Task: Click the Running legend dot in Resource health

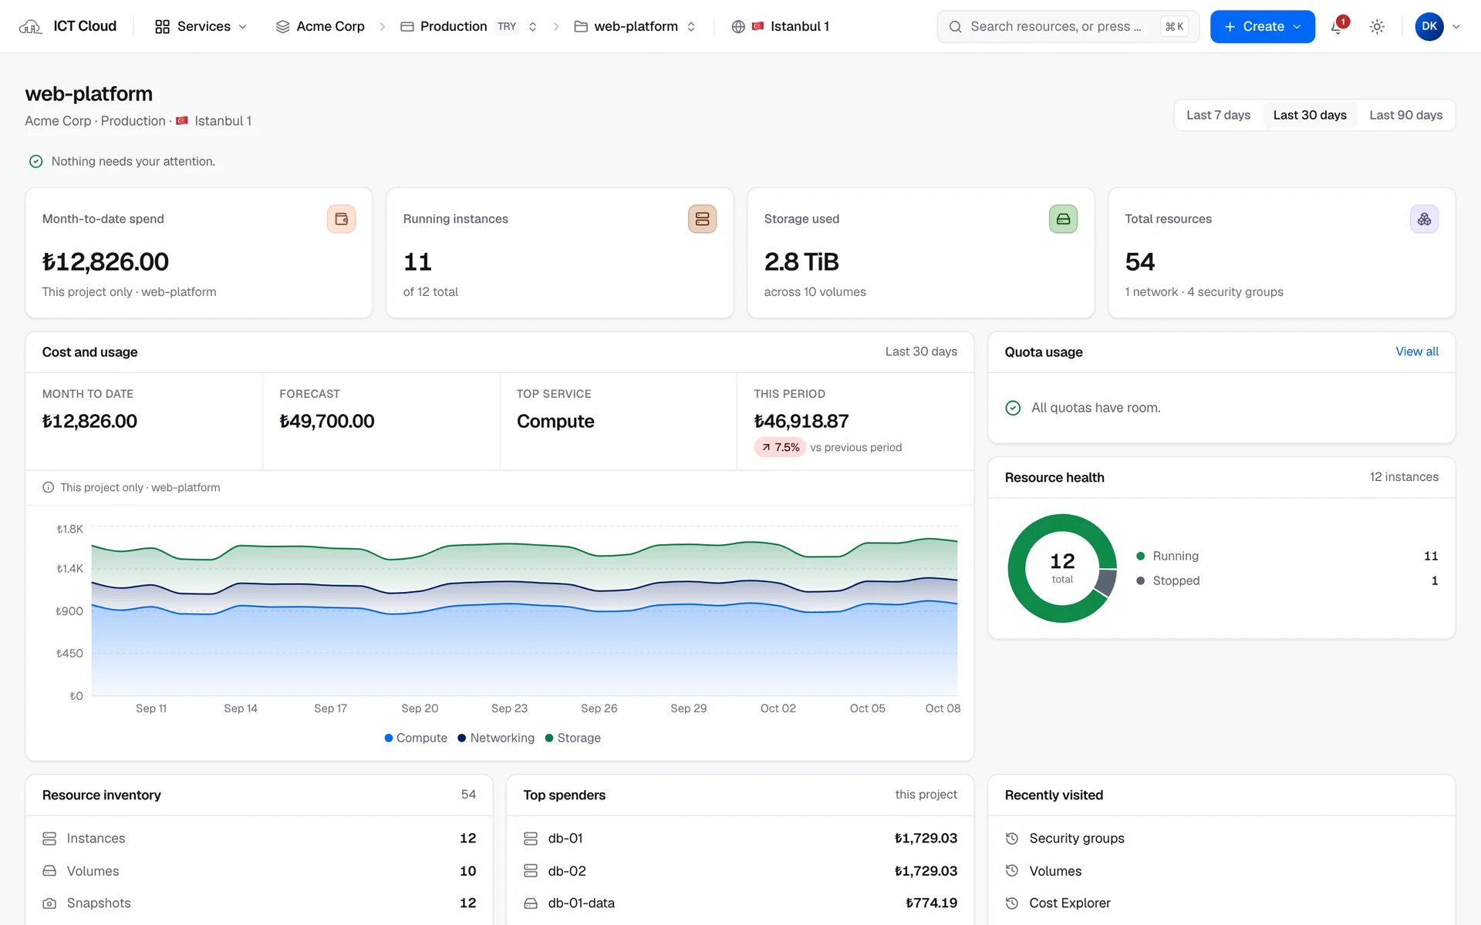Action: click(x=1140, y=556)
